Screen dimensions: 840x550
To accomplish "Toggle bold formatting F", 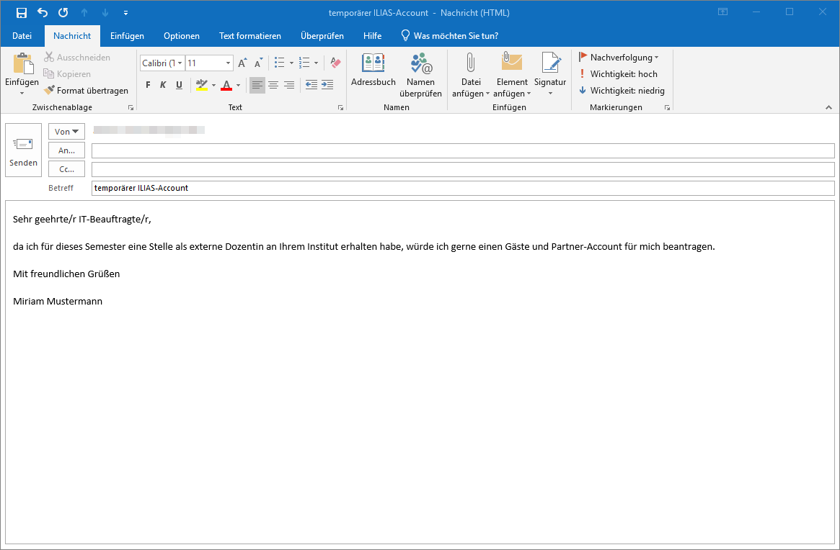I will [148, 85].
